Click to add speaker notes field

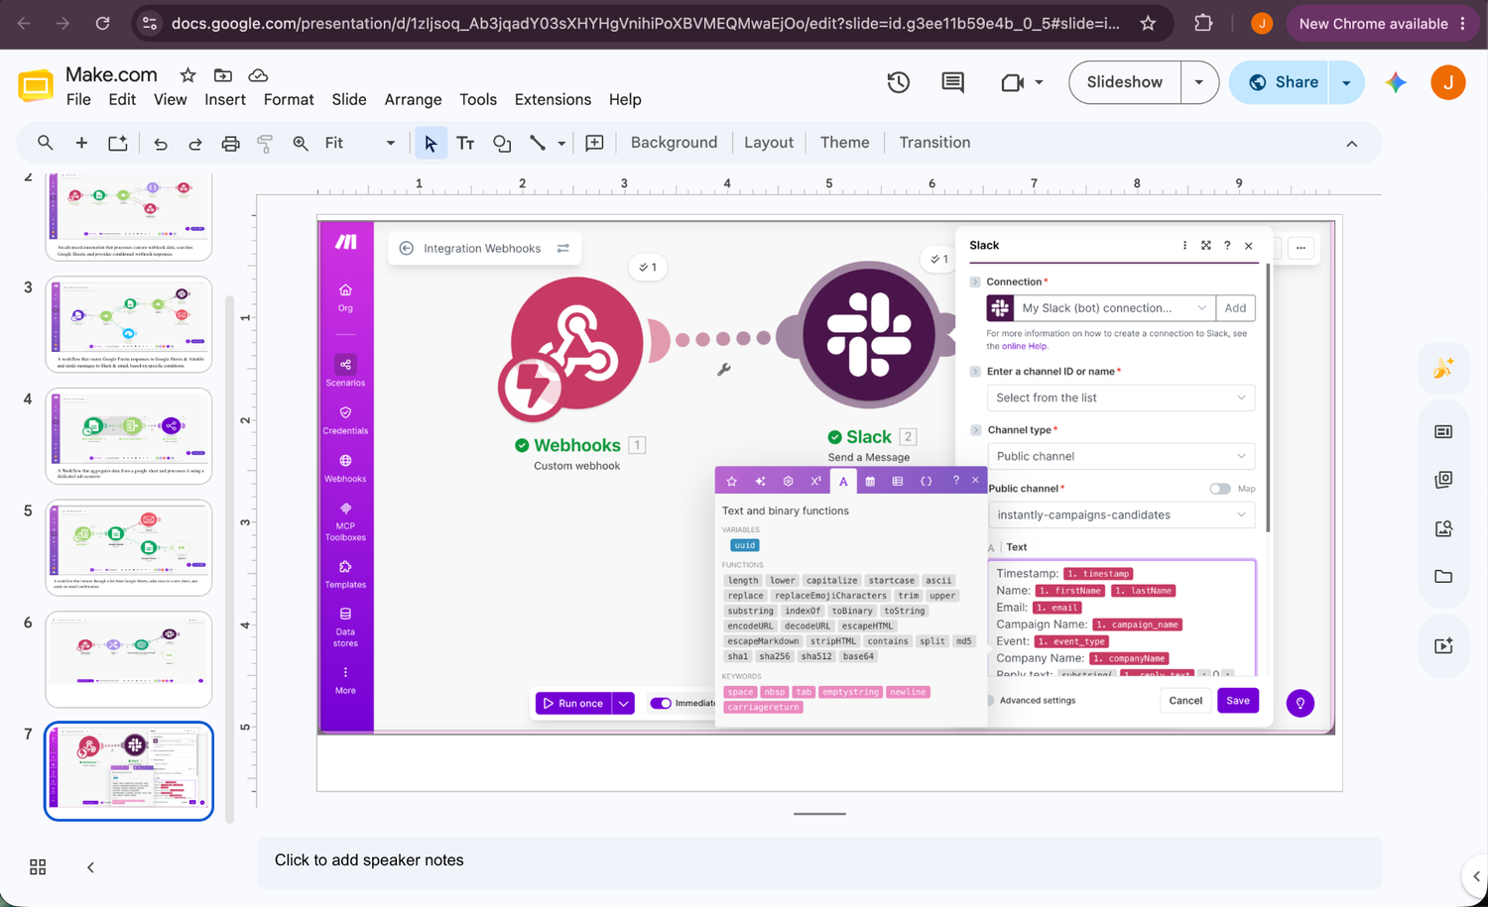(x=819, y=860)
